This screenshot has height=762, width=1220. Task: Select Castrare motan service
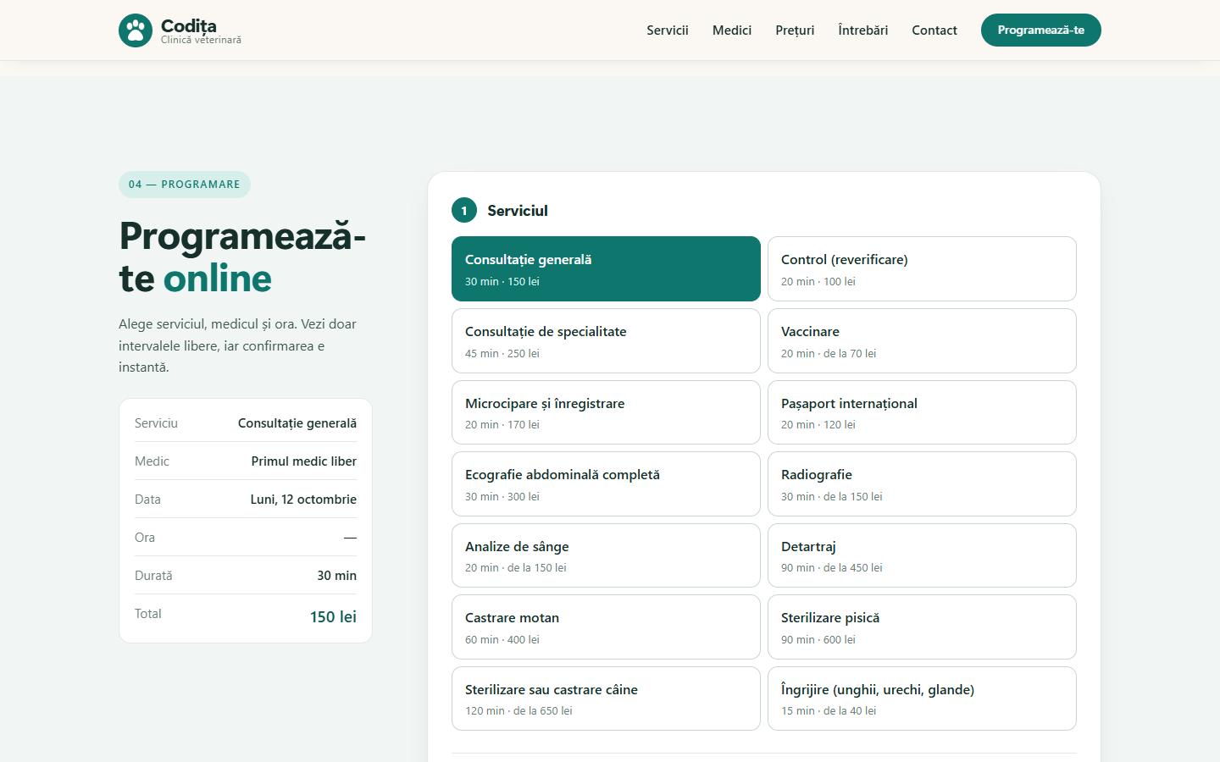click(606, 627)
